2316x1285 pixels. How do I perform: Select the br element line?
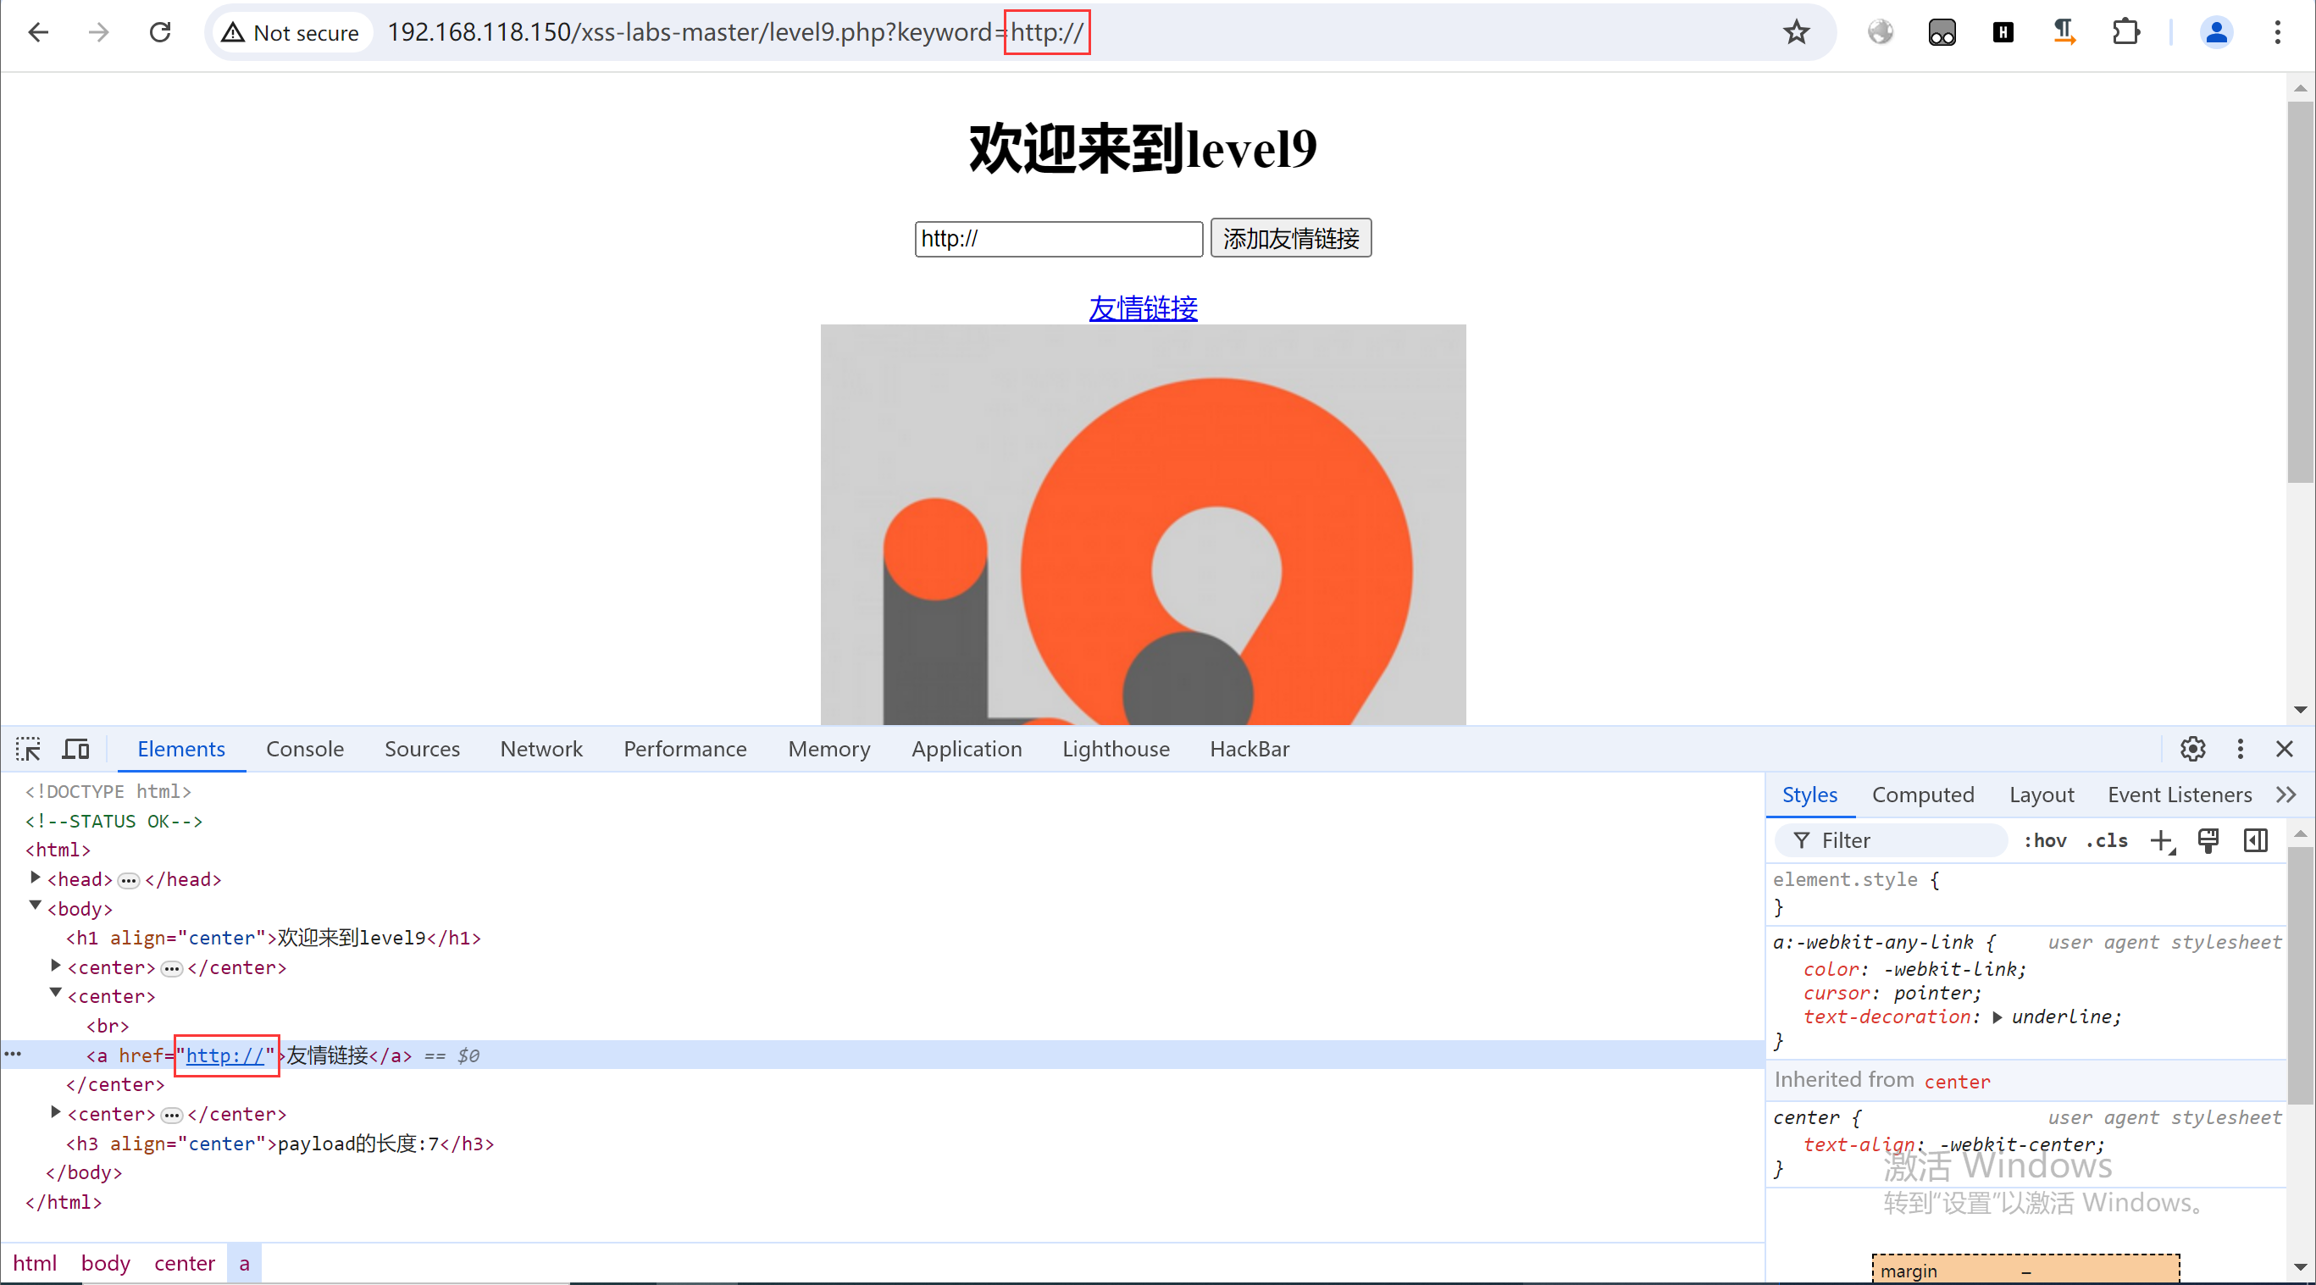(108, 1026)
